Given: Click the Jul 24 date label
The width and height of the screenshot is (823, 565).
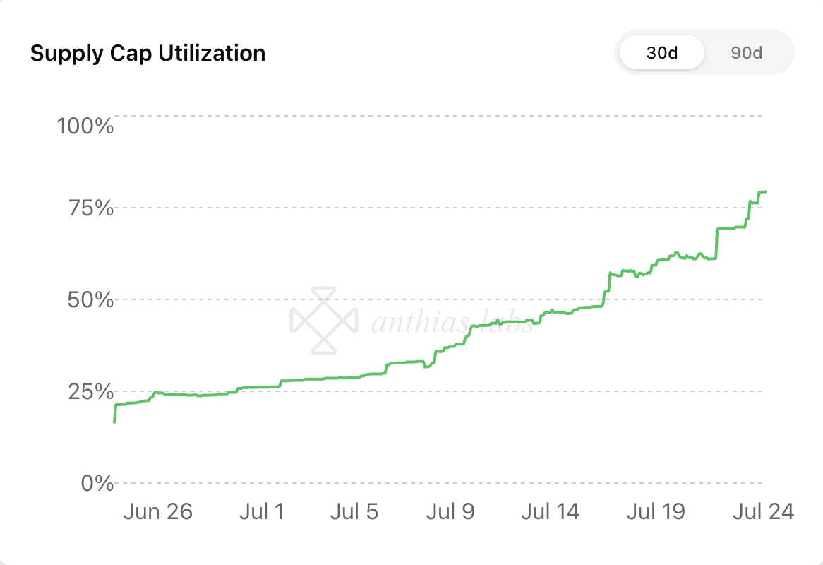Looking at the screenshot, I should (x=762, y=511).
